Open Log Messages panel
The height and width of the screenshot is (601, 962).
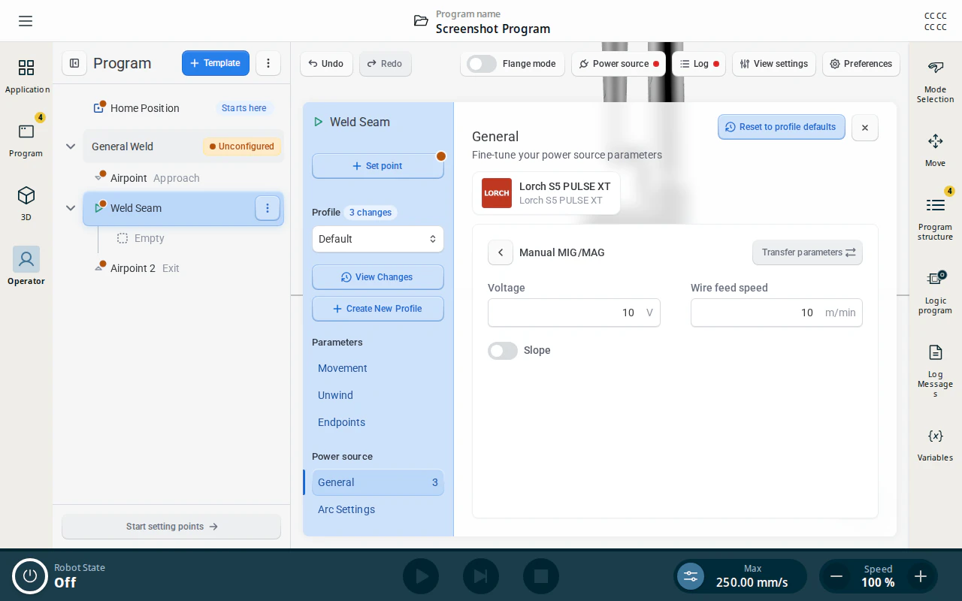pos(935,371)
